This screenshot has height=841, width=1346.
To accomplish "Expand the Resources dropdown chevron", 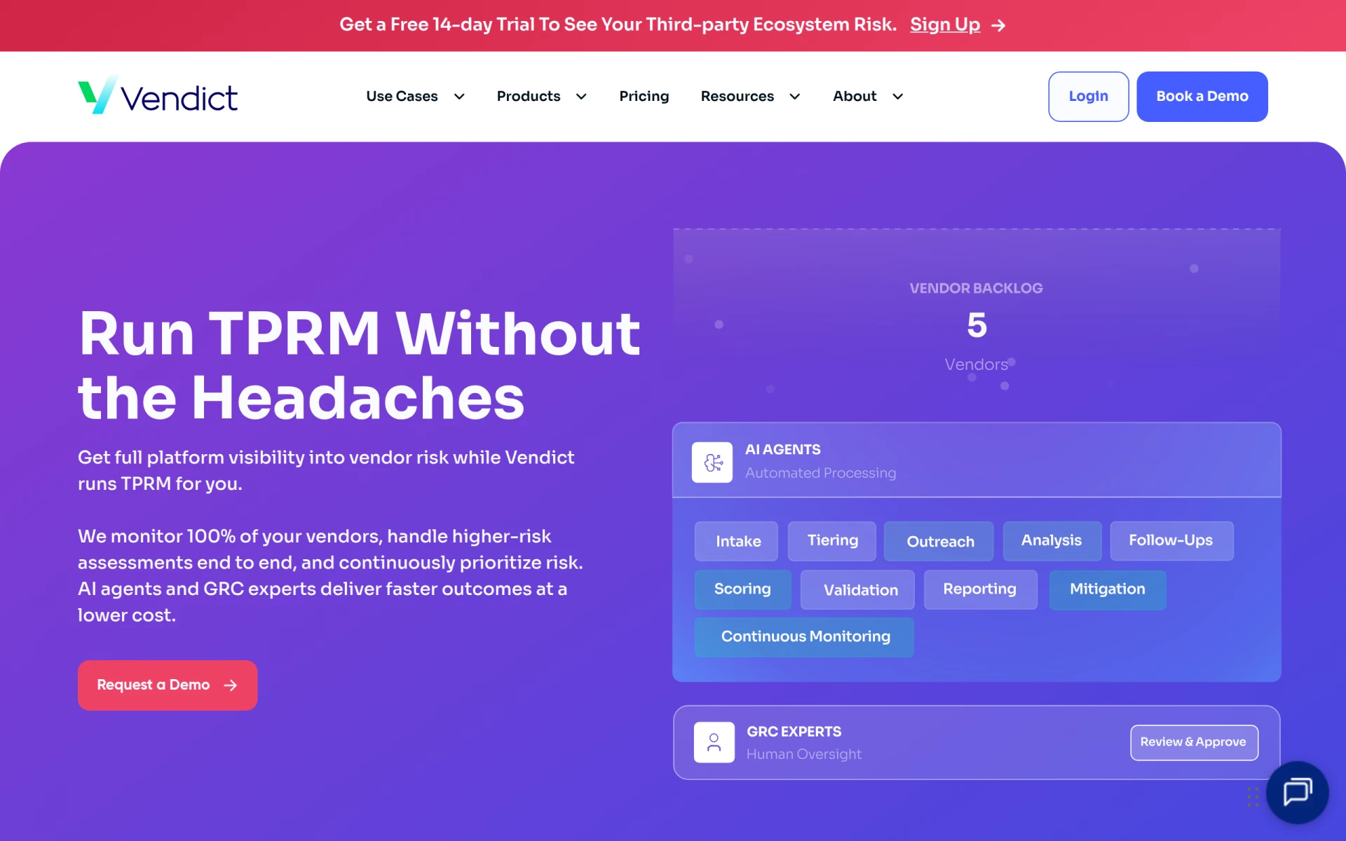I will click(794, 97).
